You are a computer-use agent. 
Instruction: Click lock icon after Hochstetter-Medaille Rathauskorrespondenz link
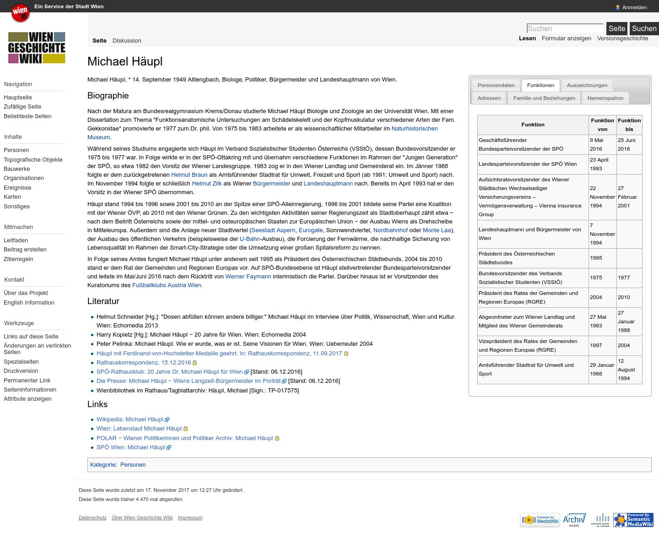click(x=346, y=354)
